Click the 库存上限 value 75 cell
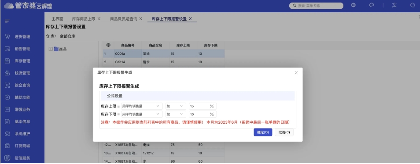This screenshot has height=164, width=420. pyautogui.click(x=183, y=145)
